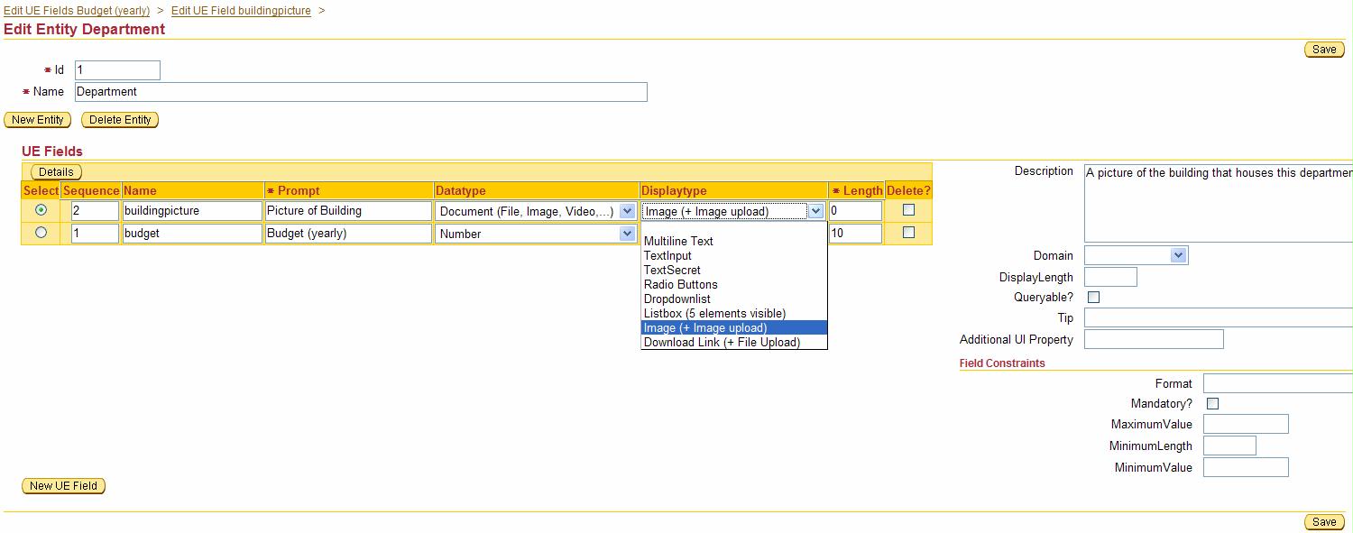This screenshot has height=533, width=1353.
Task: Check Delete box for budget field
Action: (x=908, y=233)
